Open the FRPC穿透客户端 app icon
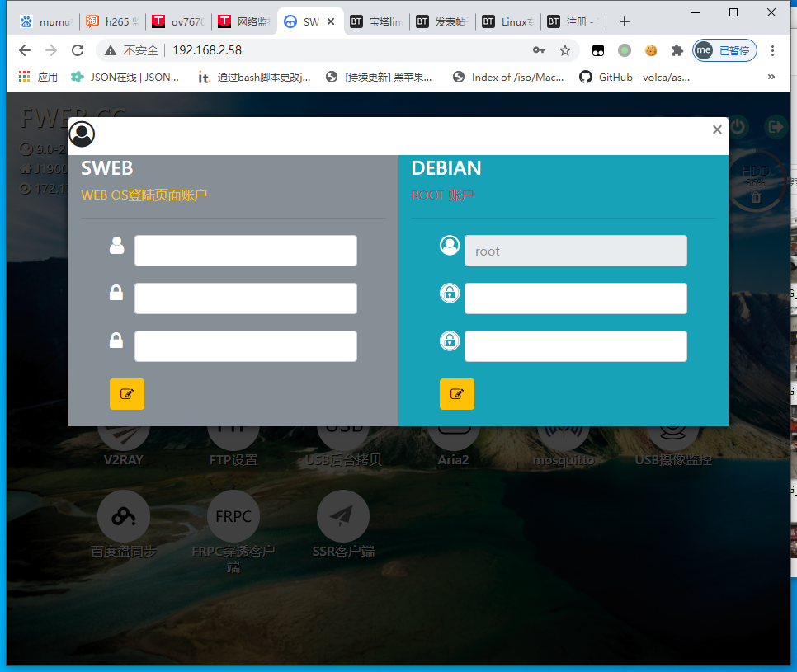 (233, 516)
